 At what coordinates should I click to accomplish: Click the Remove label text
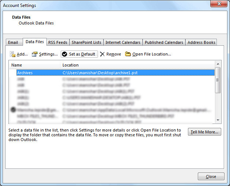coord(114,54)
